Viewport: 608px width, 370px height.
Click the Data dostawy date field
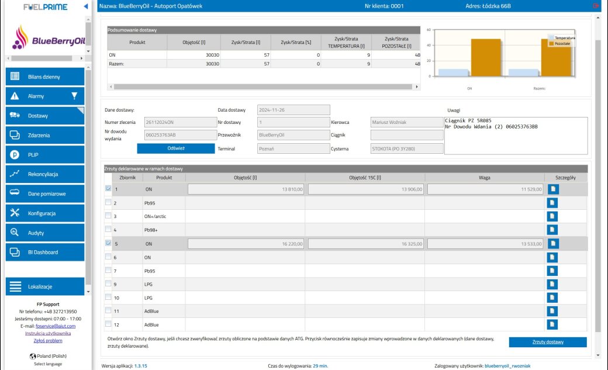(293, 110)
